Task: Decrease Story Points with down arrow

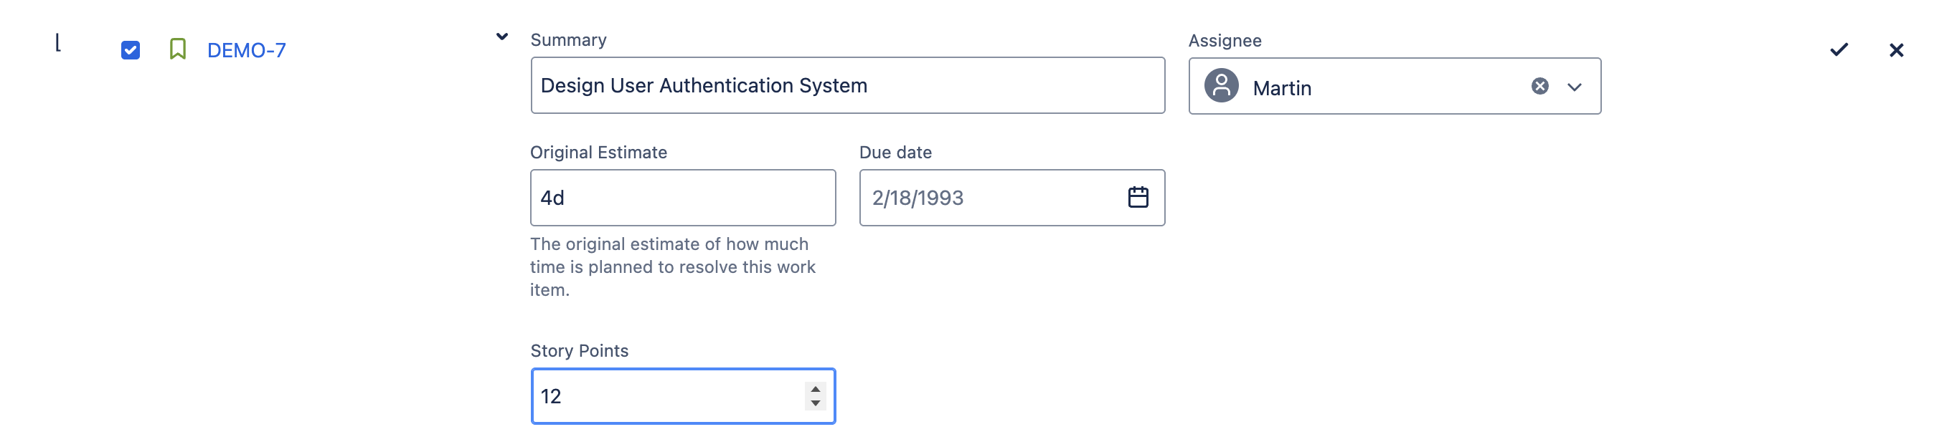Action: tap(816, 403)
